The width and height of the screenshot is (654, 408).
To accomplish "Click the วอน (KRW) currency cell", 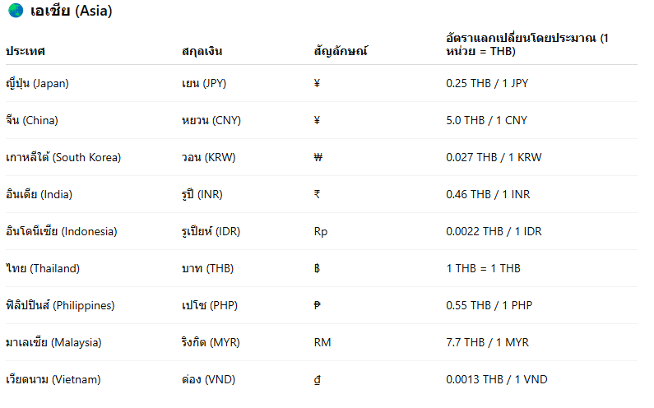I will pos(213,158).
